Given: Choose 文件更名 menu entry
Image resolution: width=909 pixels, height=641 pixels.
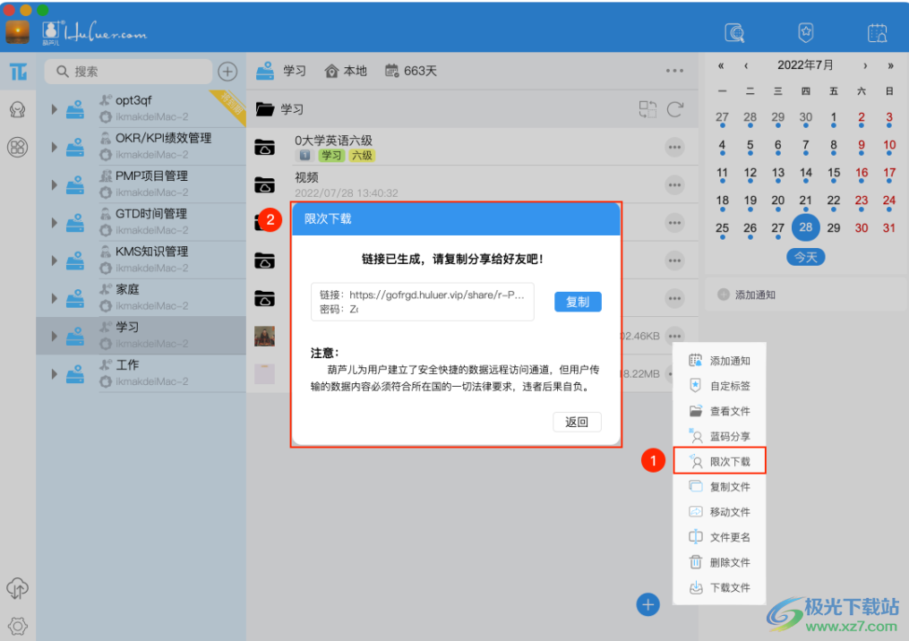Looking at the screenshot, I should 719,536.
